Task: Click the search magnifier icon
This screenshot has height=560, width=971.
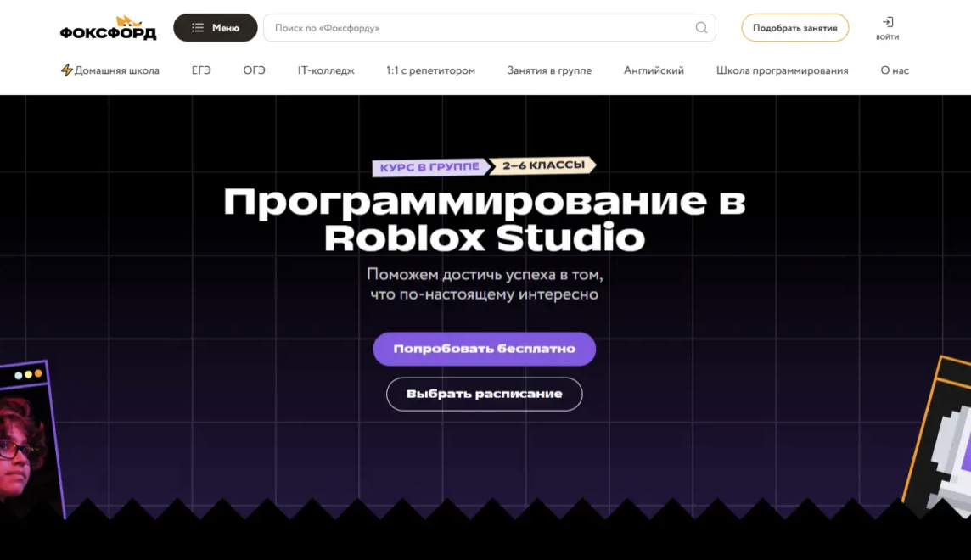Action: [x=701, y=28]
